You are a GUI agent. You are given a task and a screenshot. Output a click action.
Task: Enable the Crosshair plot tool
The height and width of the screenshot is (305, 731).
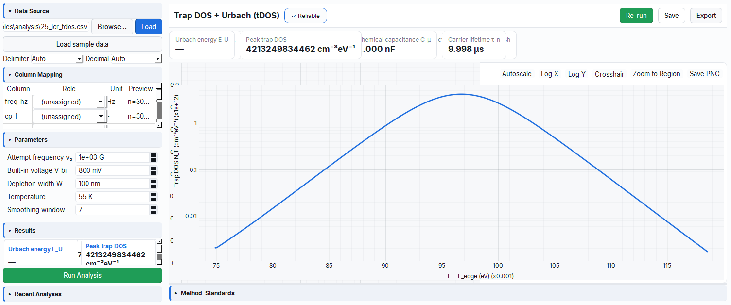click(x=609, y=74)
